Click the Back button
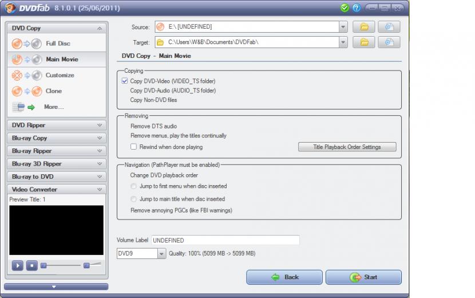Screen dimensions: 475x298 (x=284, y=277)
